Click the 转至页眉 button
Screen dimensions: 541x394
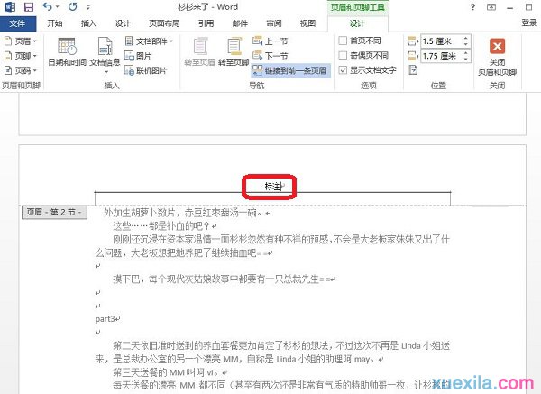pos(199,51)
